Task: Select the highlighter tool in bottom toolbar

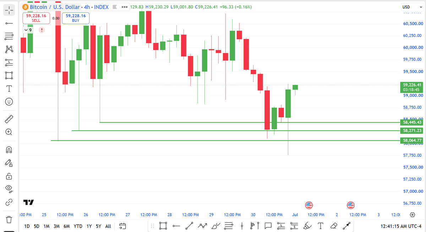Action: point(307,225)
